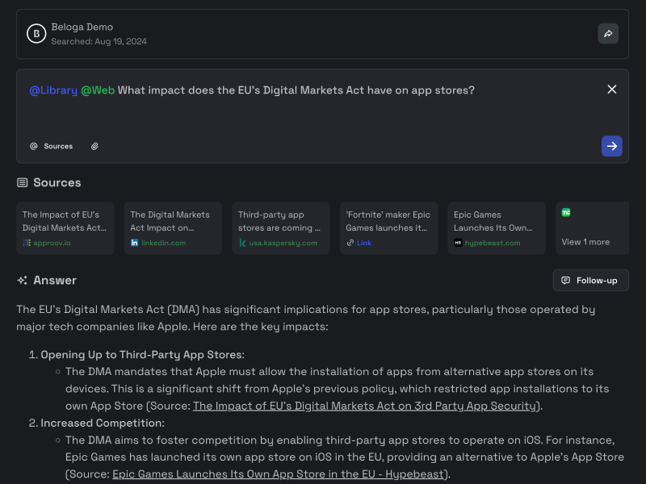
Task: Open the approov.io source card
Action: (x=65, y=228)
